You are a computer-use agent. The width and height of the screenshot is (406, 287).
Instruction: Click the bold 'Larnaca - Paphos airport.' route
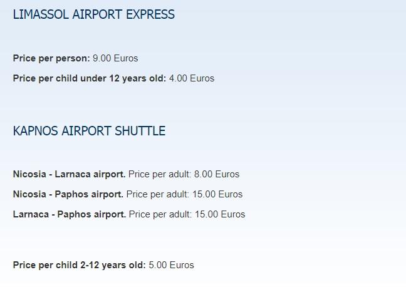click(x=69, y=214)
